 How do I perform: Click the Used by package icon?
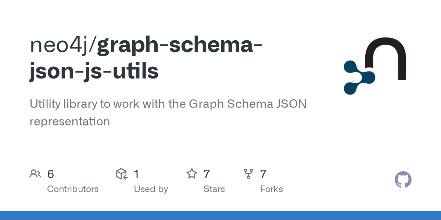point(122,174)
